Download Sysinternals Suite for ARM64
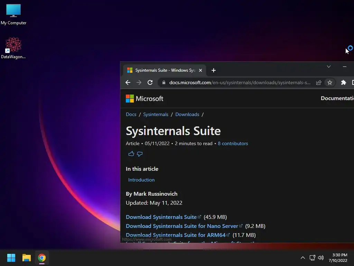 [178, 235]
